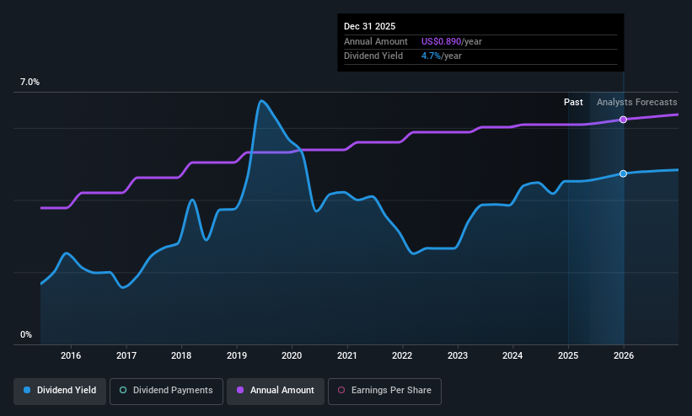Viewport: 692px width, 416px height.
Task: Click the Past label on the chart
Action: (573, 103)
